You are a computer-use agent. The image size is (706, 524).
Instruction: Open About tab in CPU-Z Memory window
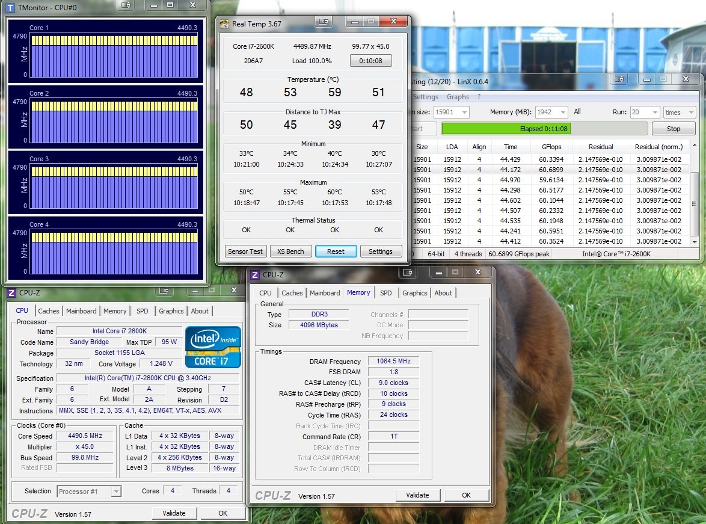coord(443,293)
